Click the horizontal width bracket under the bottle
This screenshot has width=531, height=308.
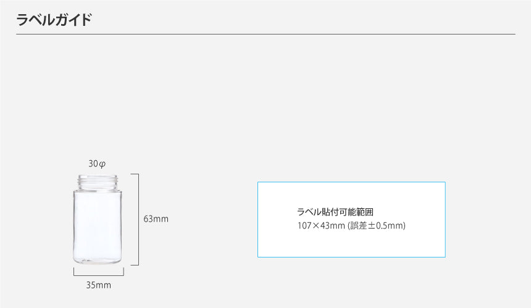99,274
